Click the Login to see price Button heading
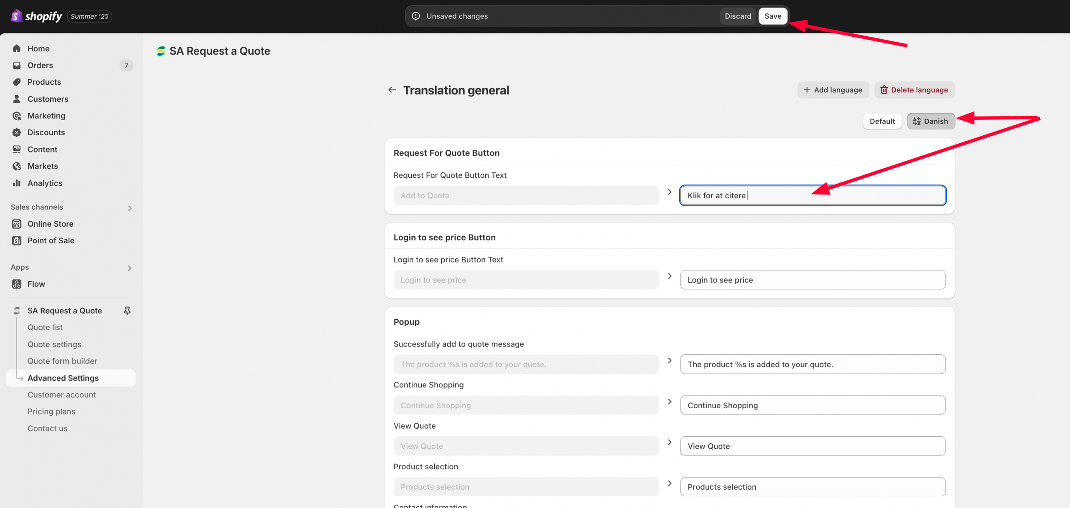1070x508 pixels. pos(444,237)
